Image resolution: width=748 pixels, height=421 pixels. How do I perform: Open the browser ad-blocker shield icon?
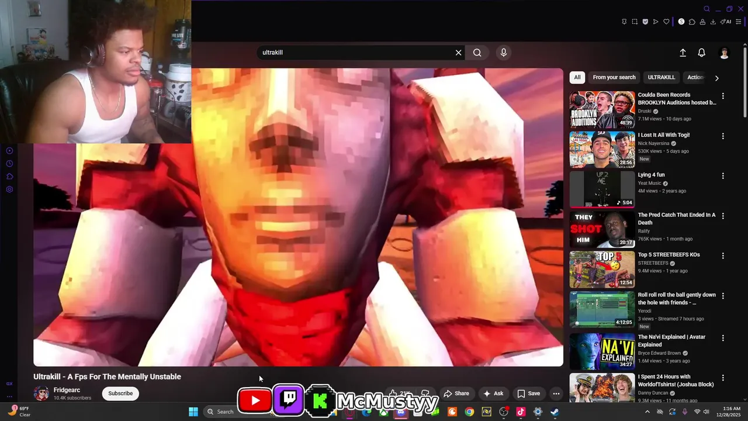coord(645,22)
